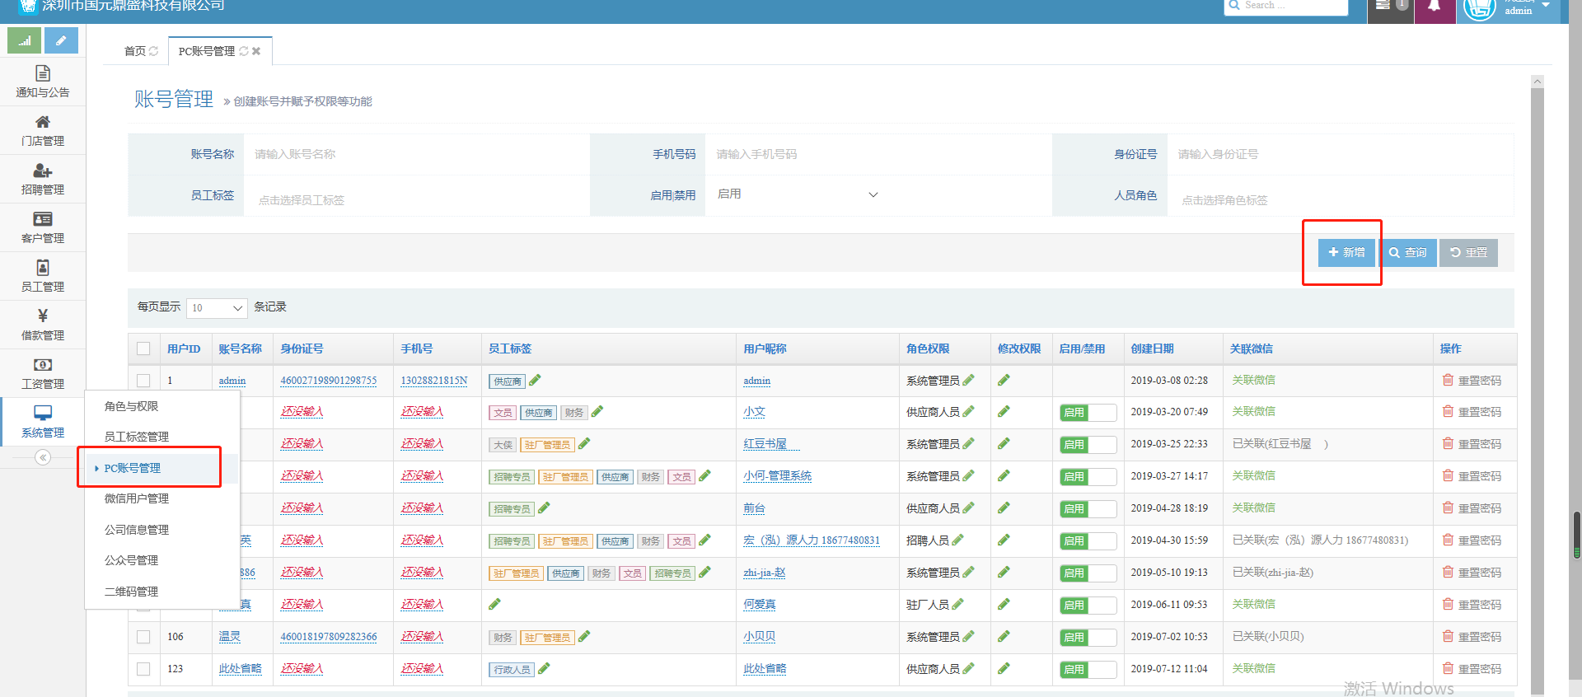This screenshot has height=697, width=1582.
Task: Click the 账号名称 input field
Action: (x=416, y=154)
